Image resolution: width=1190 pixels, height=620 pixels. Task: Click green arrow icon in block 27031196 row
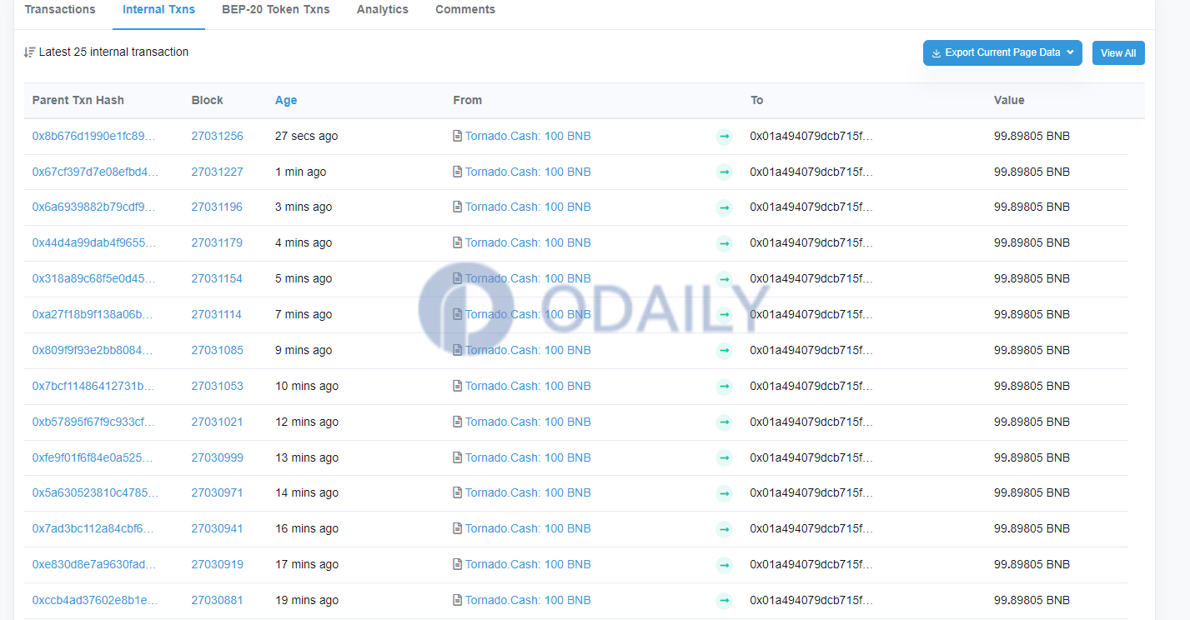(724, 207)
